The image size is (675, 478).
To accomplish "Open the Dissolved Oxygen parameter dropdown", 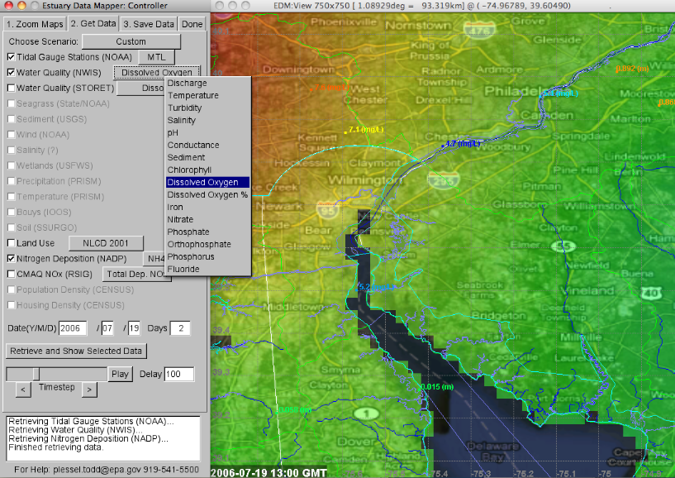I will (x=156, y=72).
